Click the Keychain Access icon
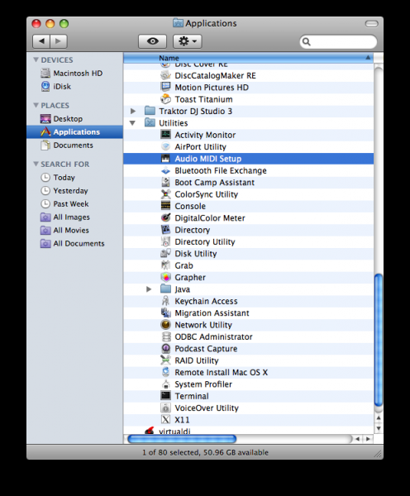Image resolution: width=410 pixels, height=496 pixels. tap(165, 301)
